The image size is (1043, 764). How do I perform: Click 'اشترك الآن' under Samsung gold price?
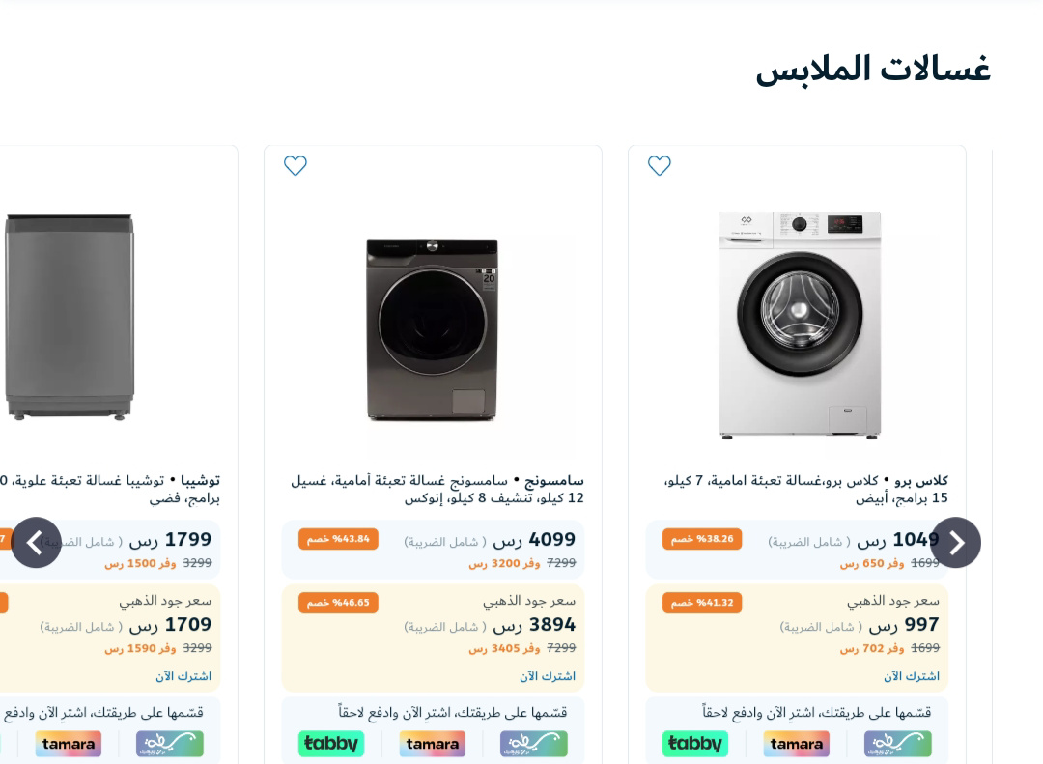tap(548, 676)
